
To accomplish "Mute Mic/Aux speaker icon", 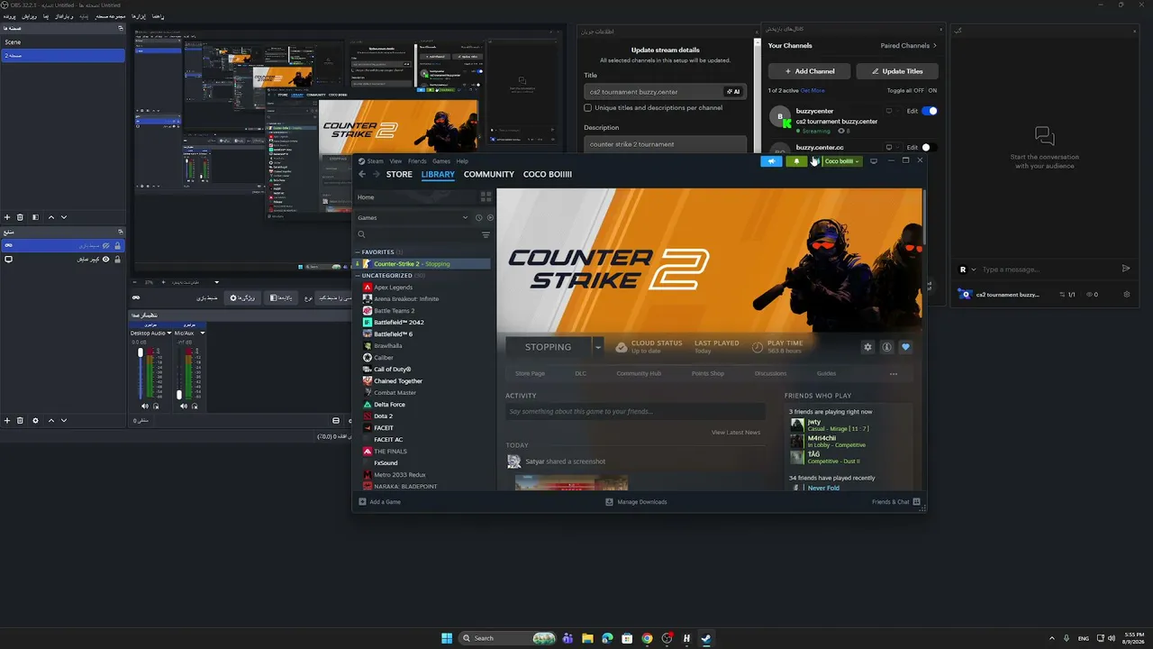I will click(184, 406).
